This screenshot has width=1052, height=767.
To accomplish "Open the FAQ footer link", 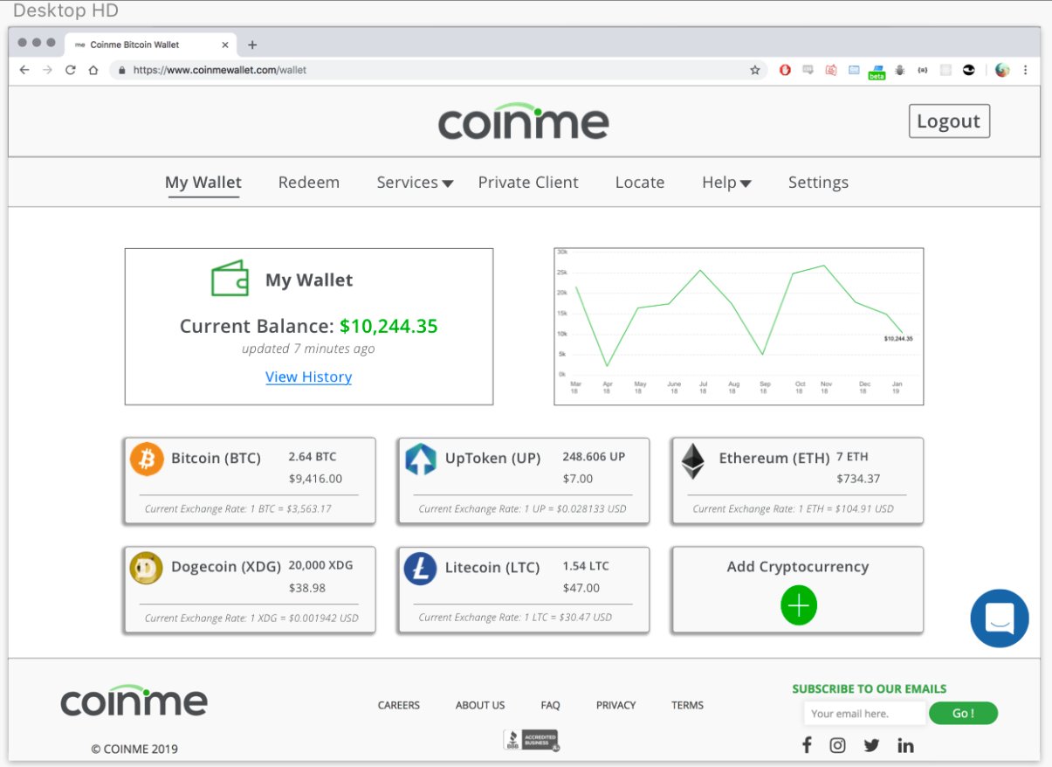I will pyautogui.click(x=550, y=705).
